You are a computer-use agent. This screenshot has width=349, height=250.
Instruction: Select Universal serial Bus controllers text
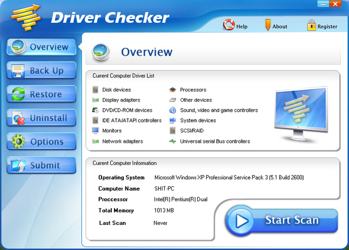tap(215, 141)
